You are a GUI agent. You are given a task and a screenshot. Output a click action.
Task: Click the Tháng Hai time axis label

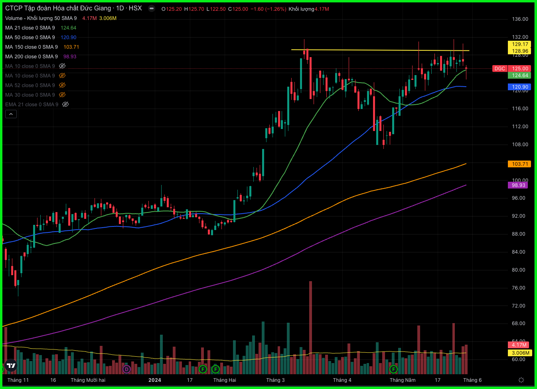(x=225, y=380)
